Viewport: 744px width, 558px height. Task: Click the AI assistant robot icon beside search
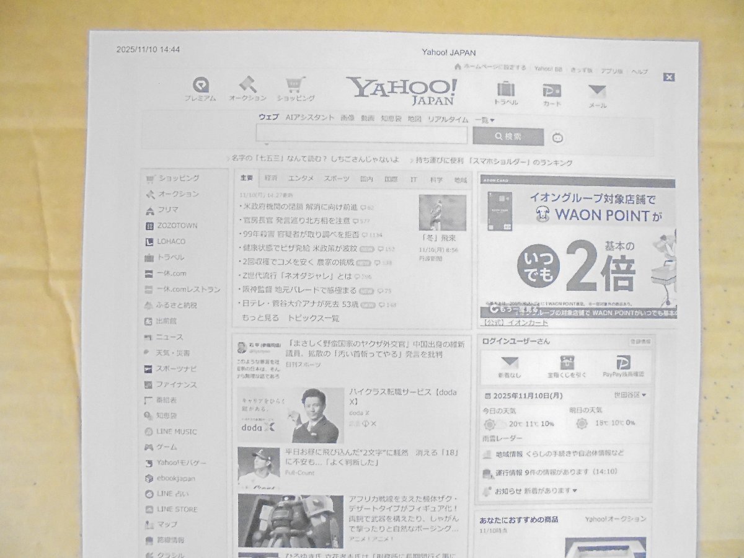[x=557, y=138]
